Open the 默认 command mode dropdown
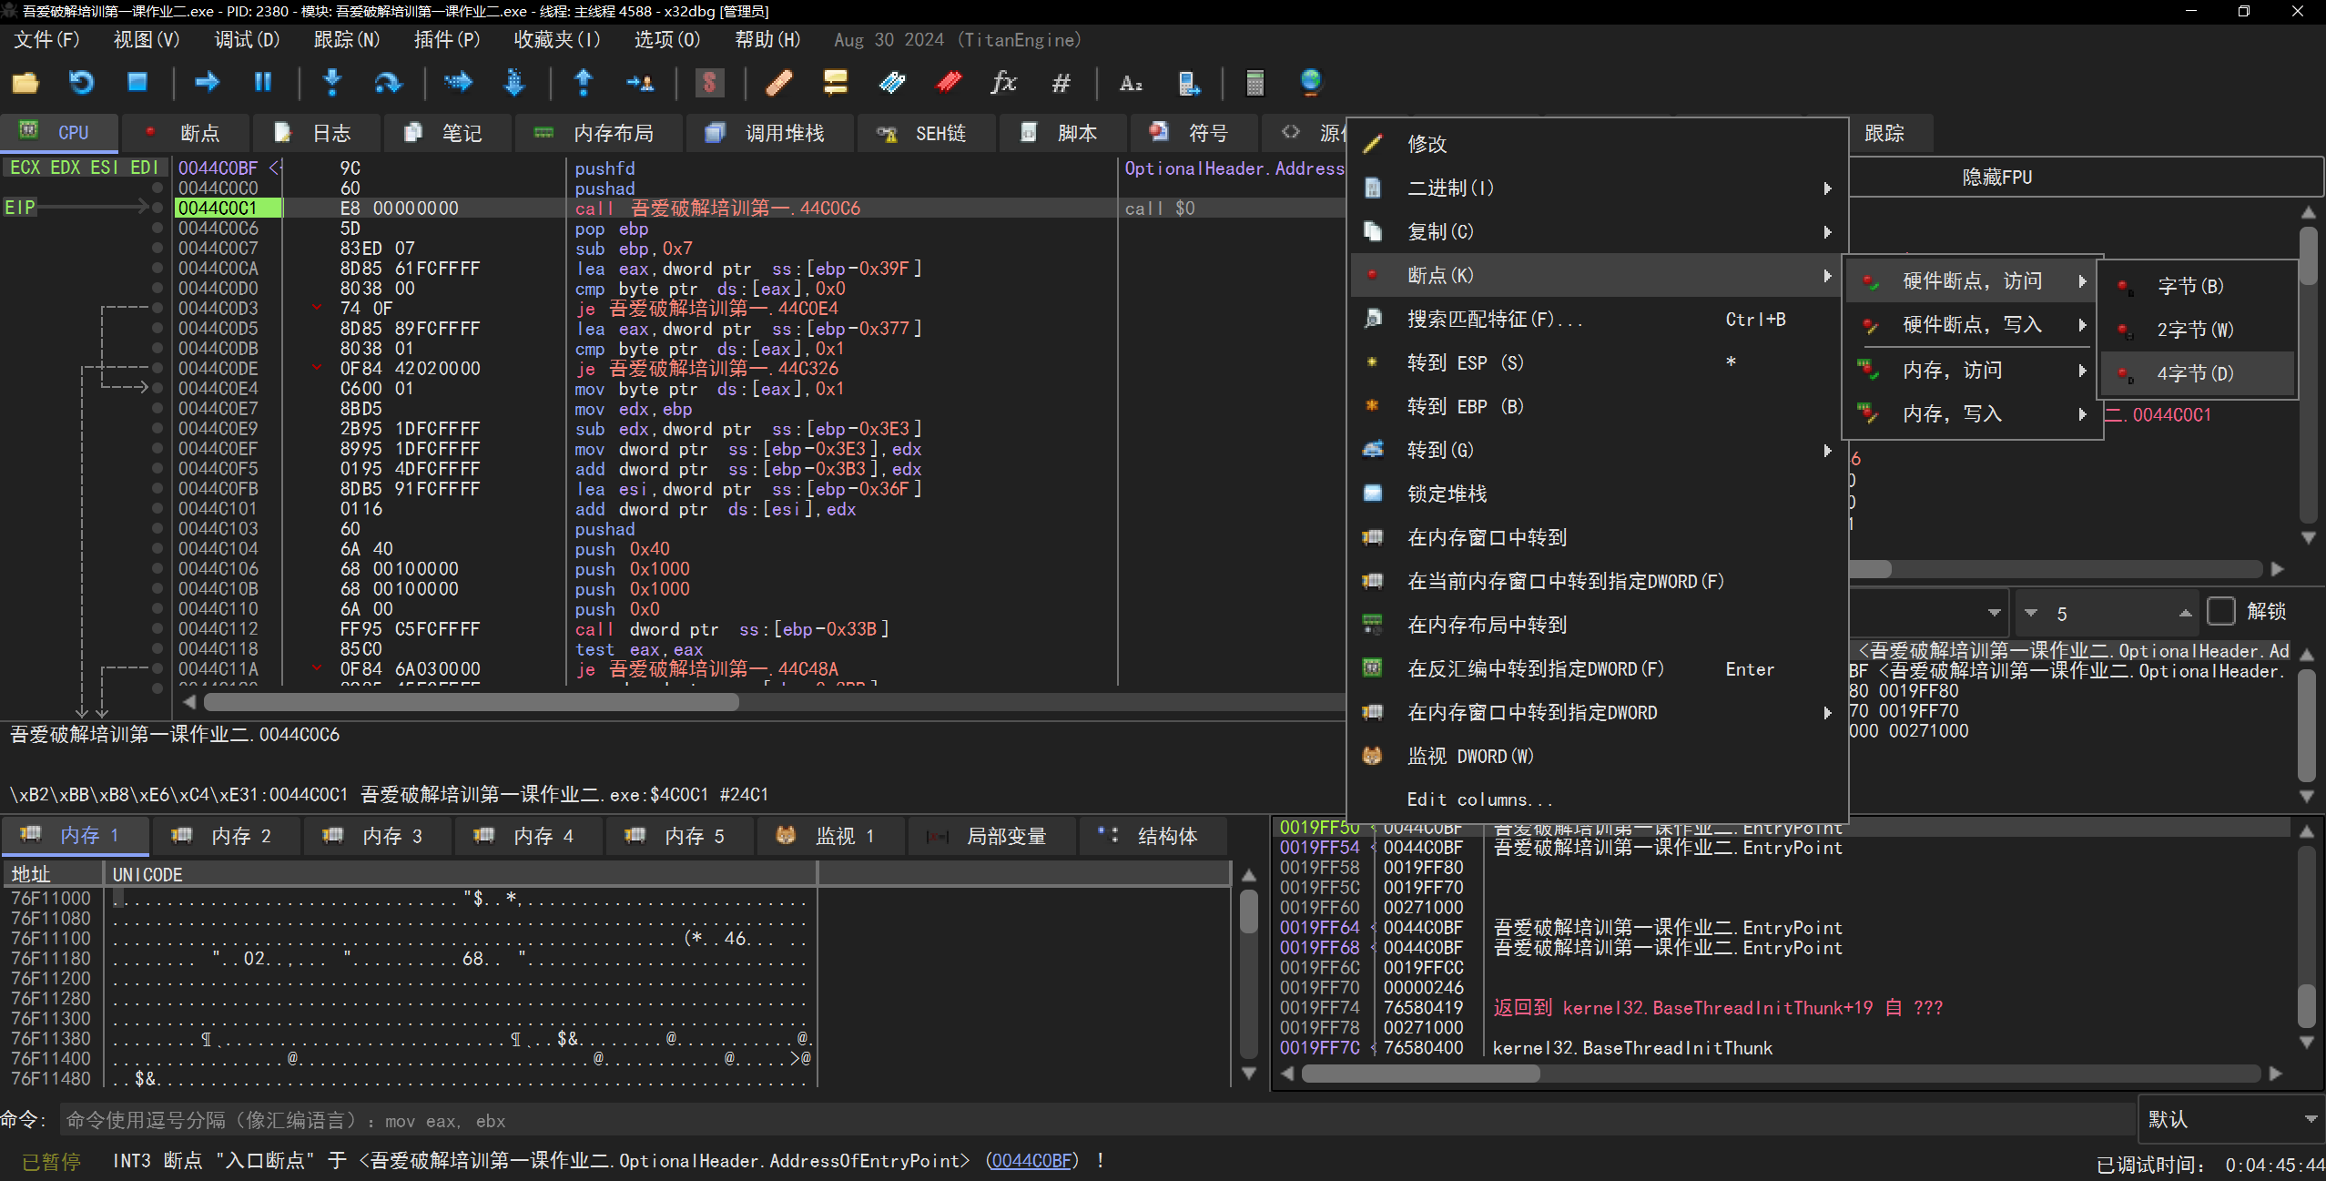 tap(2231, 1119)
